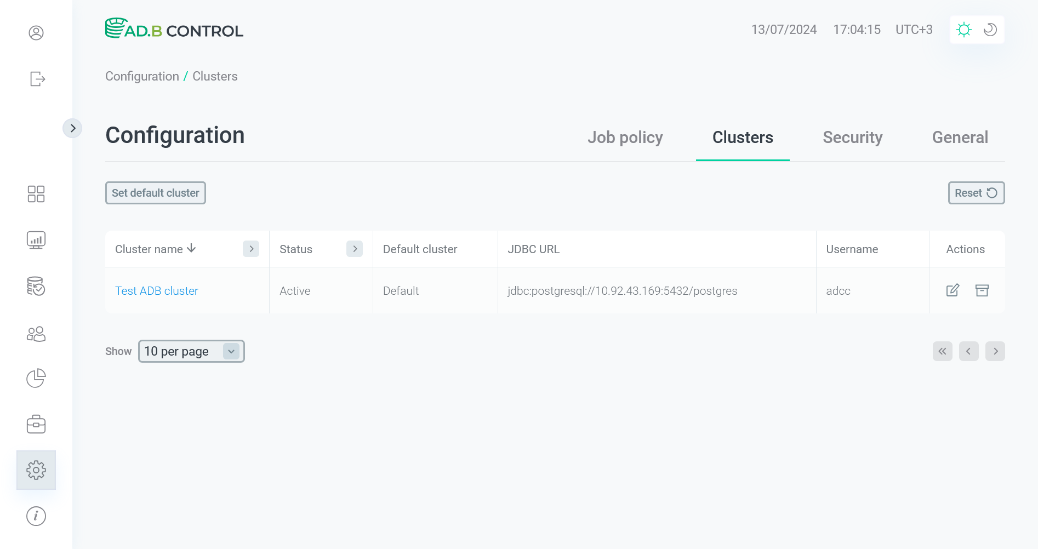
Task: Open the Cluster name filter chevron
Action: 251,249
